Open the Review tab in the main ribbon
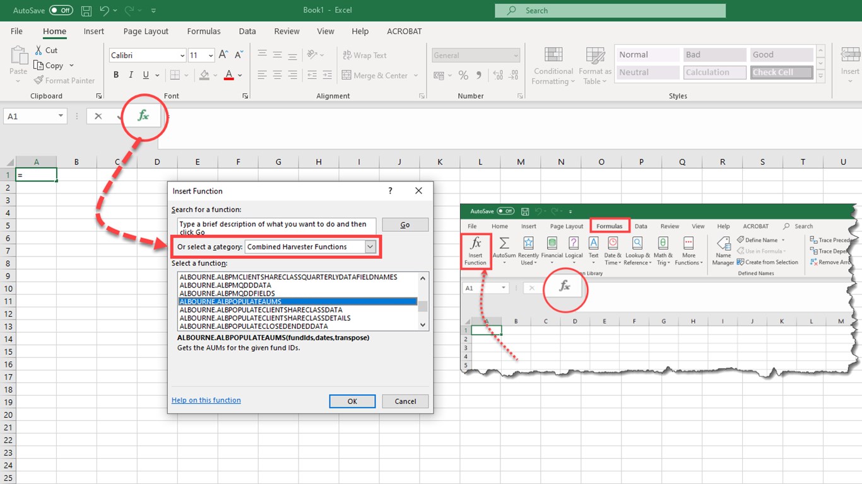Image resolution: width=862 pixels, height=484 pixels. [x=287, y=31]
